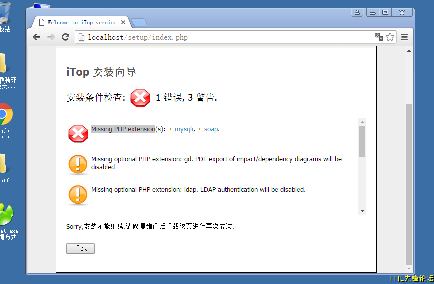434x284 pixels.
Task: Go back using the browser back arrow
Action: tap(36, 37)
